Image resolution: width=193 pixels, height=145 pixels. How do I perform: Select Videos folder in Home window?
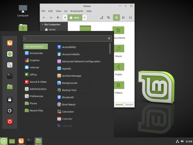click(119, 87)
